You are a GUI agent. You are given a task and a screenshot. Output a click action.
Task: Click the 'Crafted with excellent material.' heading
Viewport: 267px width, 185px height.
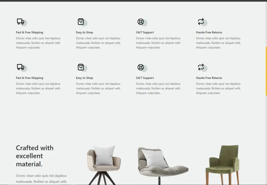click(x=34, y=156)
